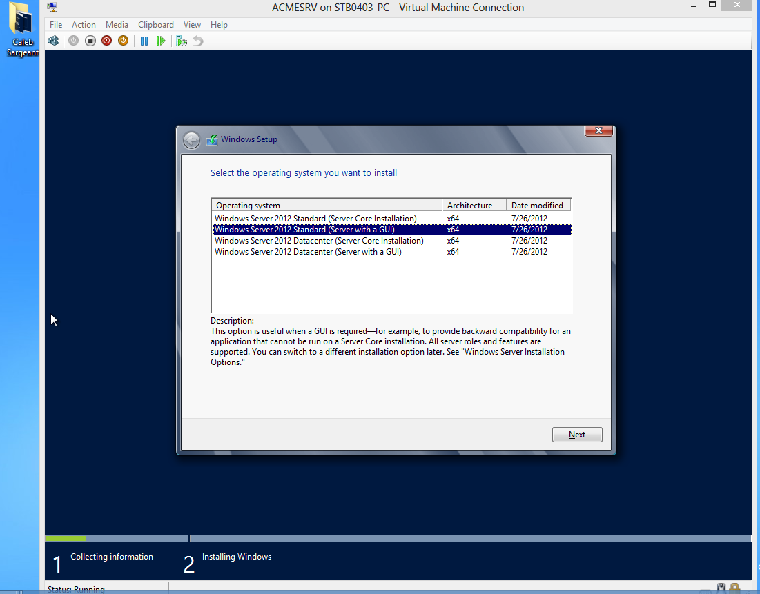This screenshot has width=760, height=594.
Task: Click the Turn Off VM stop icon
Action: (90, 41)
